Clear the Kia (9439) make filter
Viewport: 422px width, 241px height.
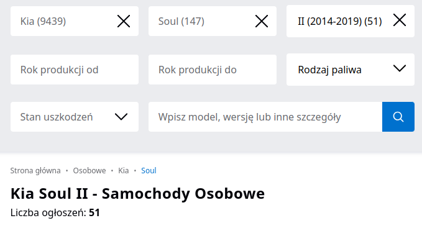click(124, 21)
